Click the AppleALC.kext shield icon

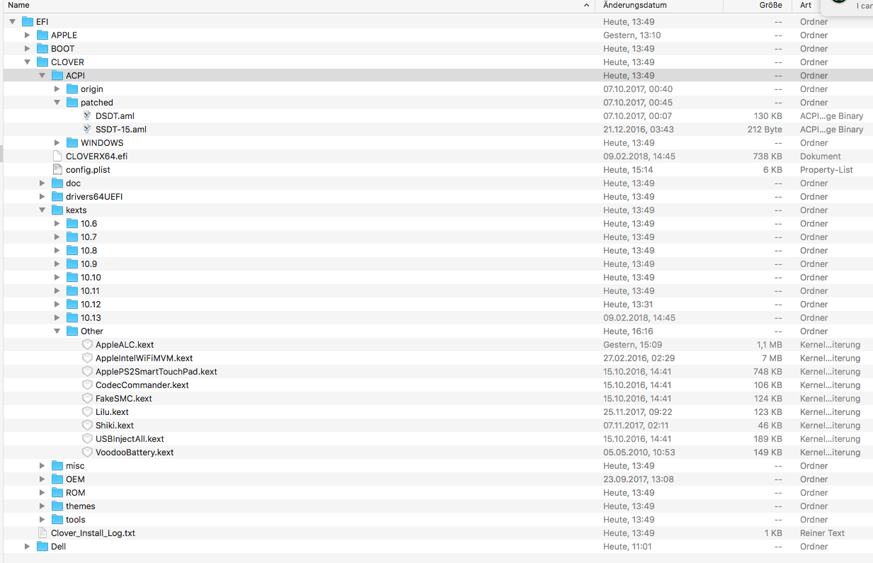(x=88, y=345)
